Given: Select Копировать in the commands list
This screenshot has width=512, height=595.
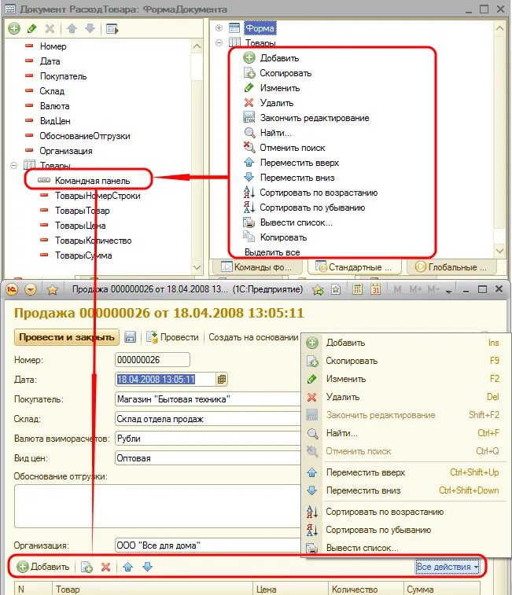Looking at the screenshot, I should pyautogui.click(x=283, y=237).
